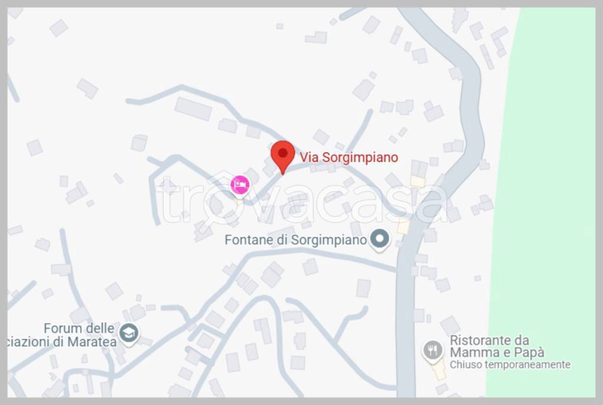Select yellow building beside the Fontane marker

click(403, 226)
